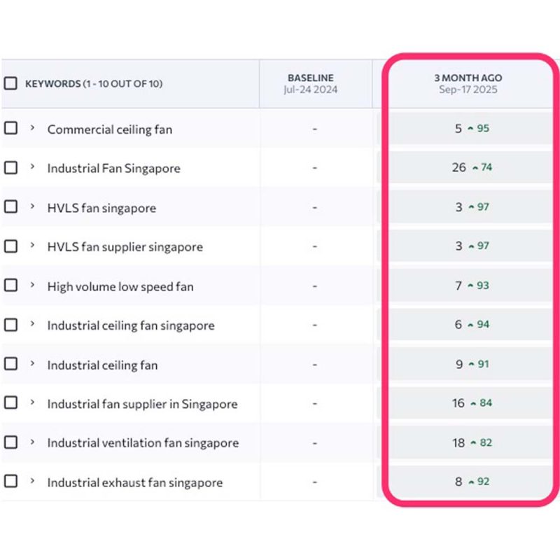Tick checkbox beside High volume low speed fan
The height and width of the screenshot is (560, 560).
[x=10, y=286]
